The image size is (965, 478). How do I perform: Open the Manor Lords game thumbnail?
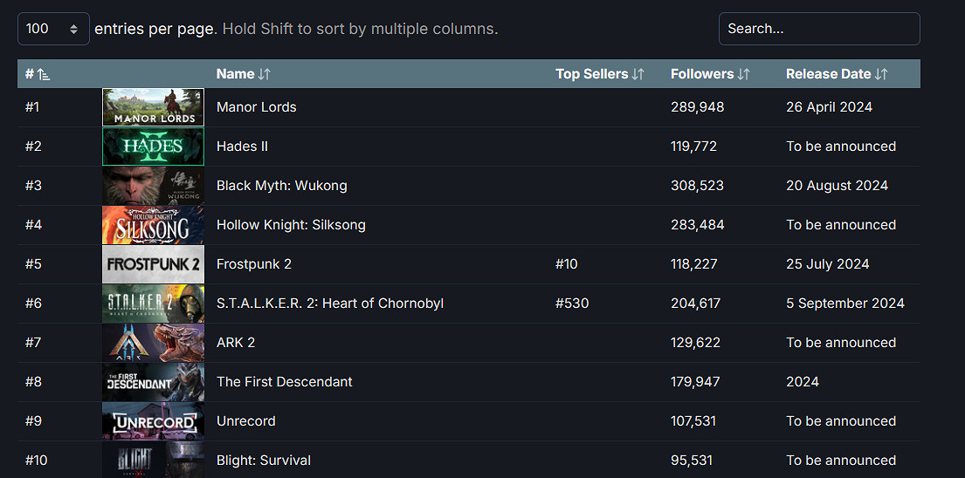(153, 107)
